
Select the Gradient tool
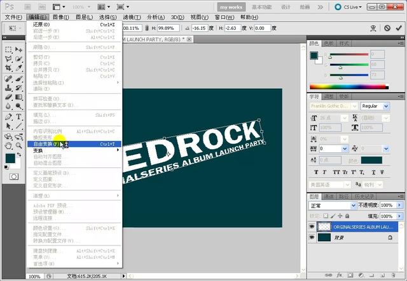click(18, 97)
